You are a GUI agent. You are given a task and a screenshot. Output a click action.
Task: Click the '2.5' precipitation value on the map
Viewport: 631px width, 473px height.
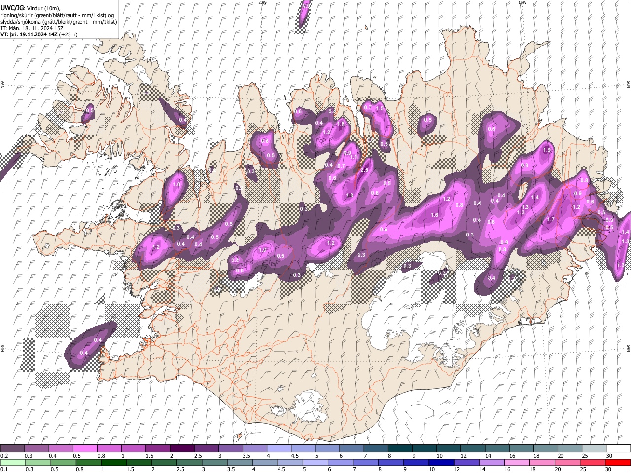(364, 170)
